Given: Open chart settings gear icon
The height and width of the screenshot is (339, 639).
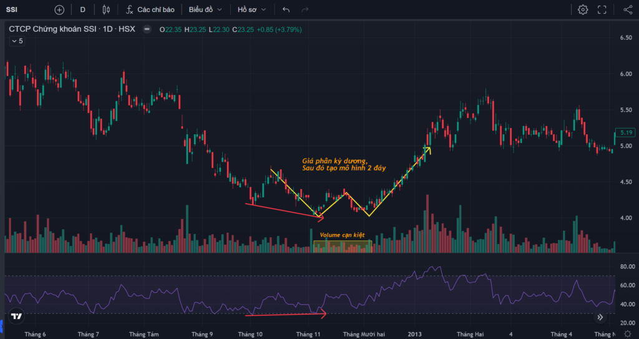Looking at the screenshot, I should point(583,10).
